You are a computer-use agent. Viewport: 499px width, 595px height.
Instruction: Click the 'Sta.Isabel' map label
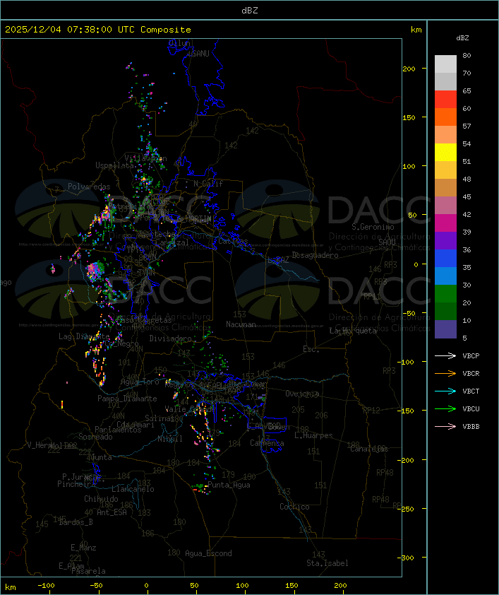(327, 563)
